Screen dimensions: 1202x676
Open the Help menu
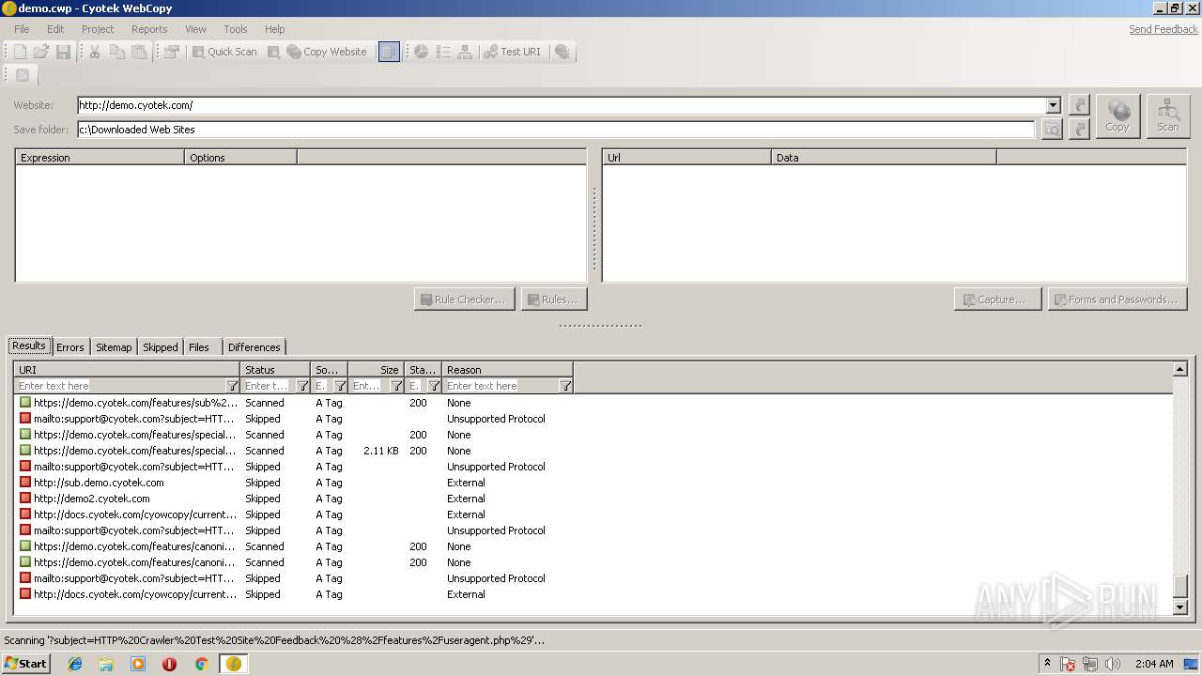(x=274, y=29)
